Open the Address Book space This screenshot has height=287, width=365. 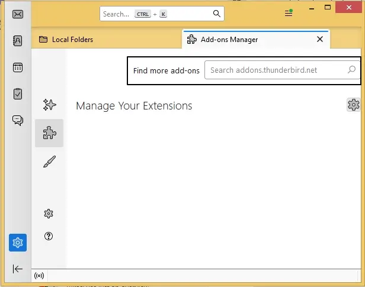[18, 41]
